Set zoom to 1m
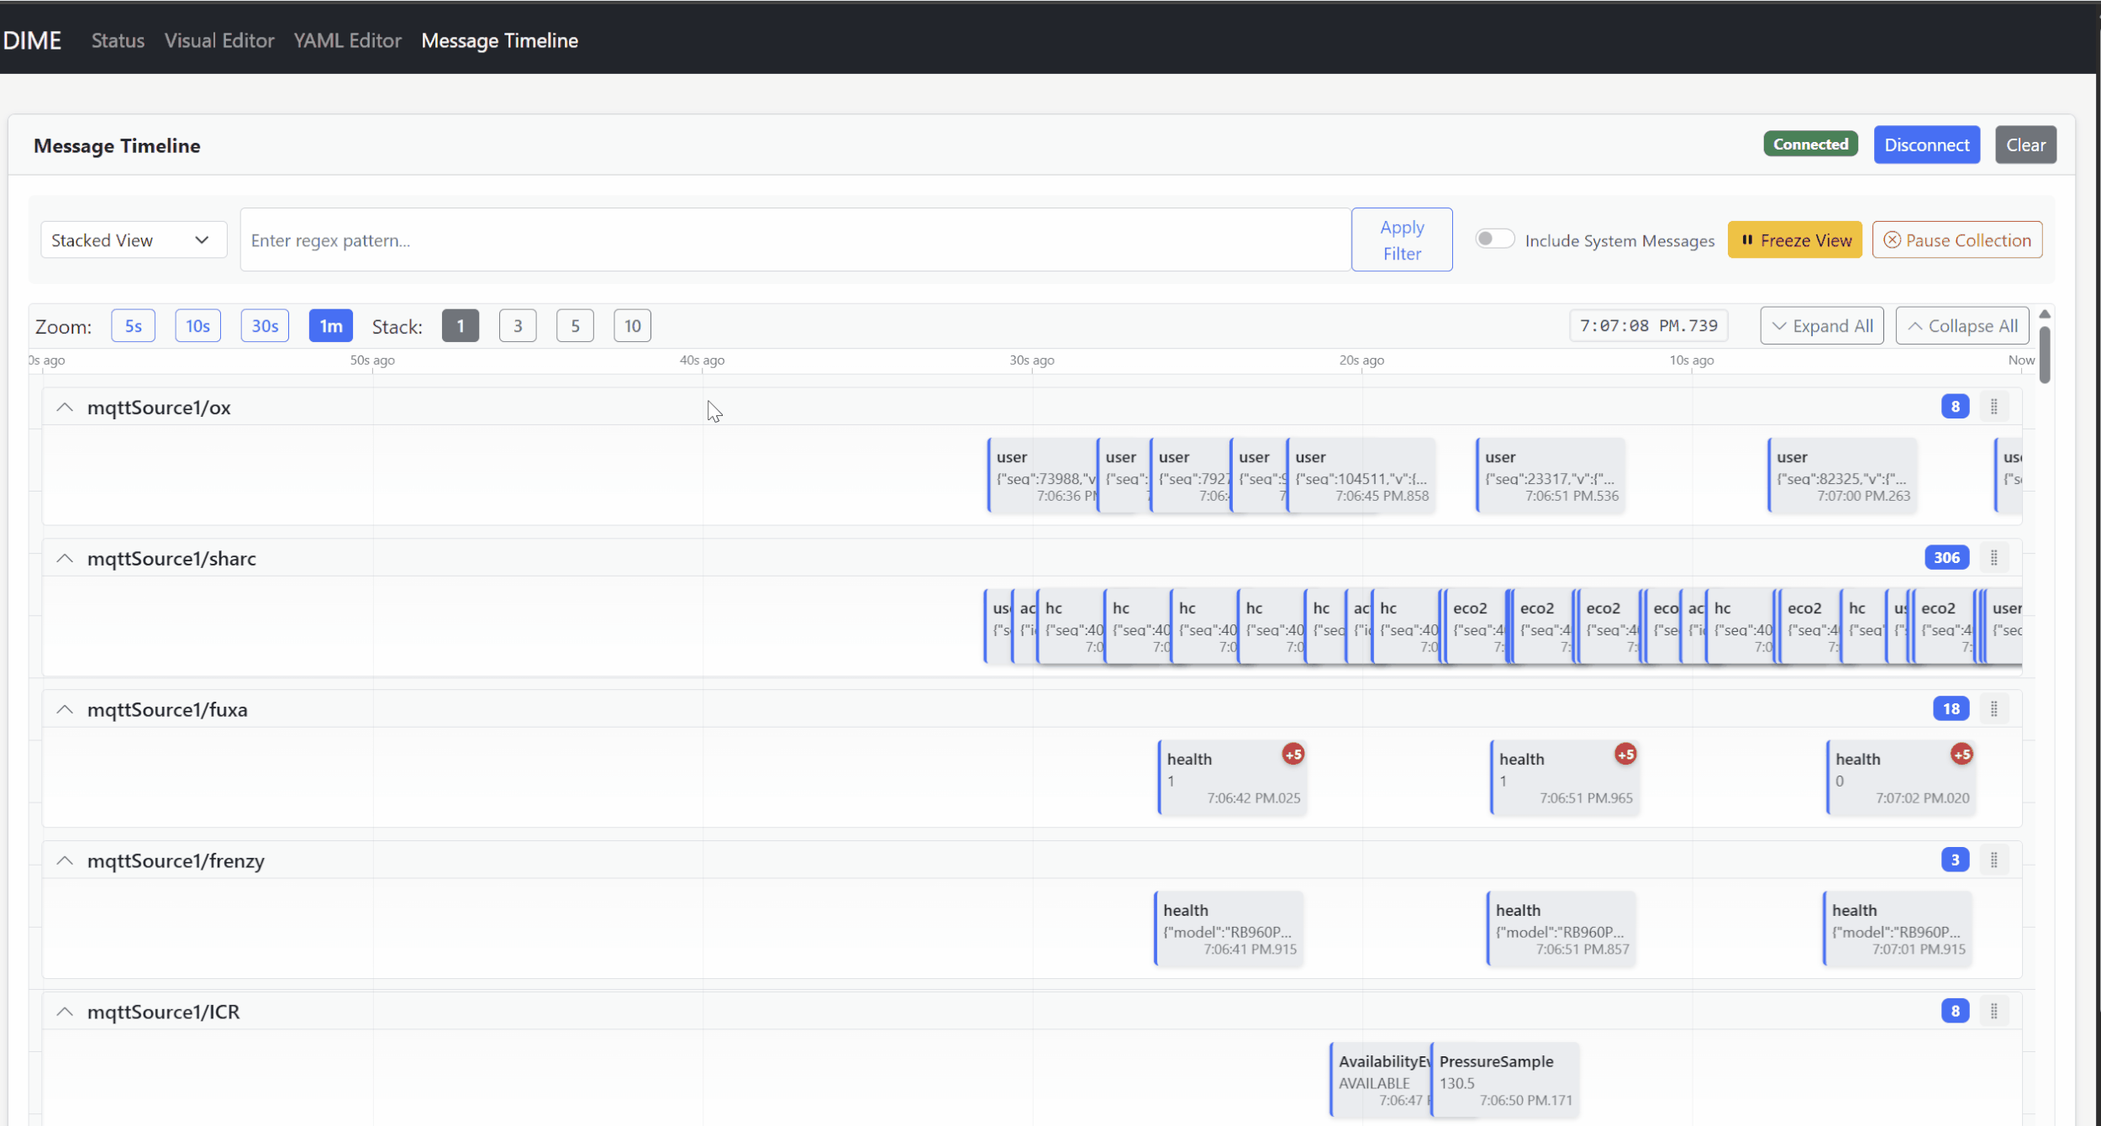2101x1126 pixels. [x=330, y=326]
